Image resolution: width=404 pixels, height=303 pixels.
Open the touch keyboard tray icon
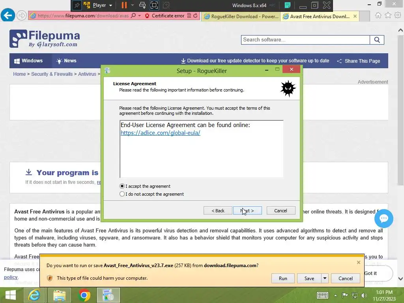(x=322, y=295)
